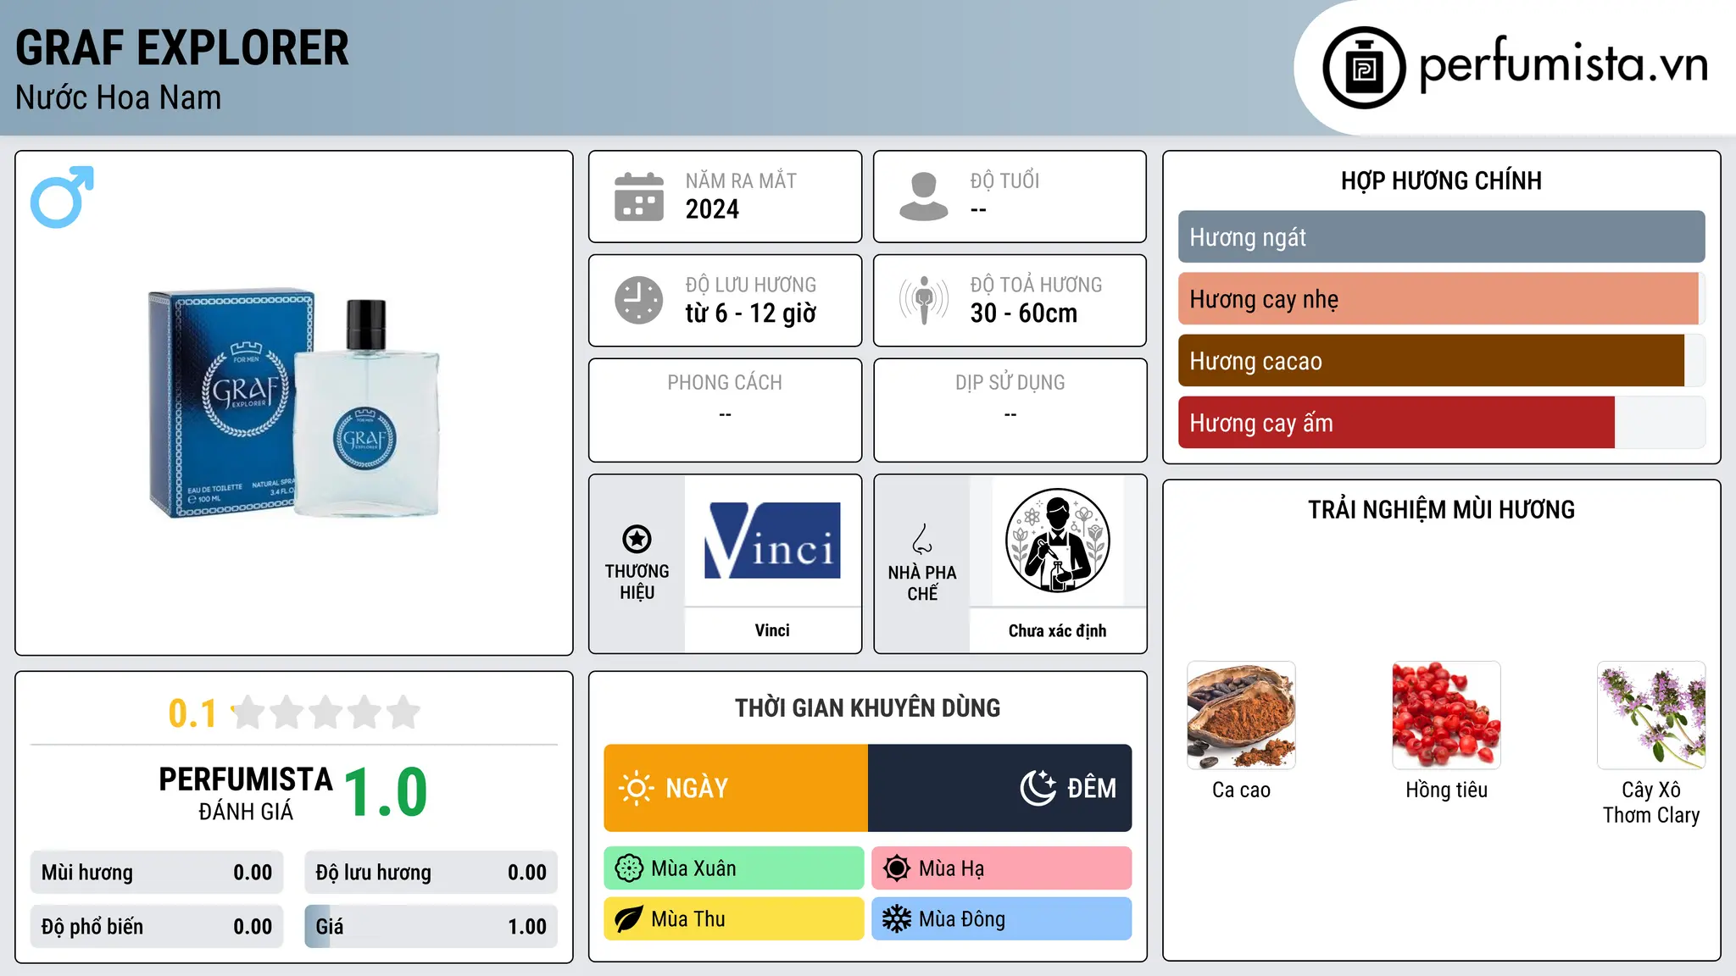Select the Cây Xô Thơm Clary note image

[x=1651, y=715]
